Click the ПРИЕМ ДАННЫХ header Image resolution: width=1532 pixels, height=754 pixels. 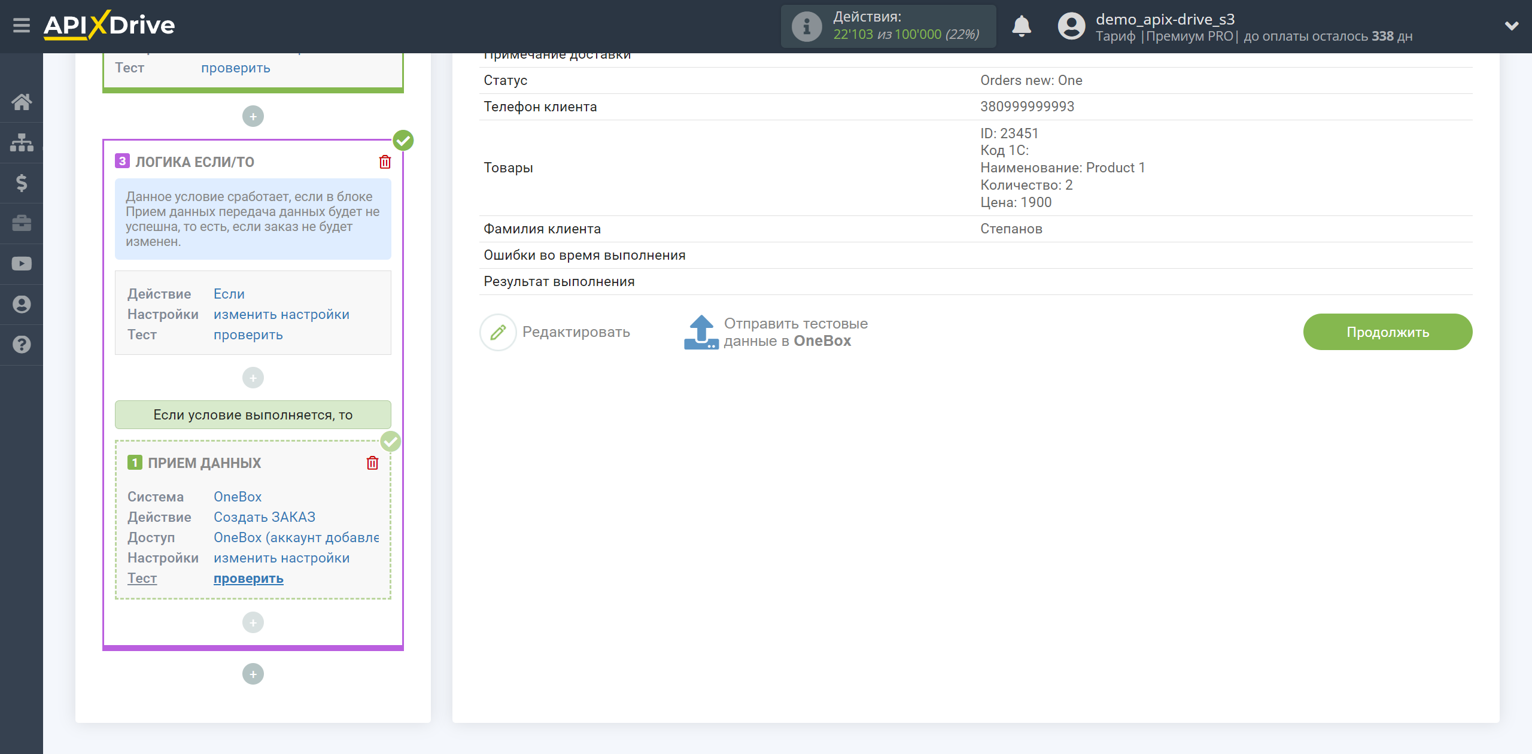[x=204, y=463]
